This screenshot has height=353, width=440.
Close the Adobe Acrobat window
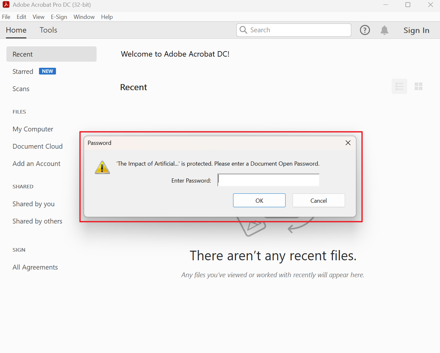431,4
